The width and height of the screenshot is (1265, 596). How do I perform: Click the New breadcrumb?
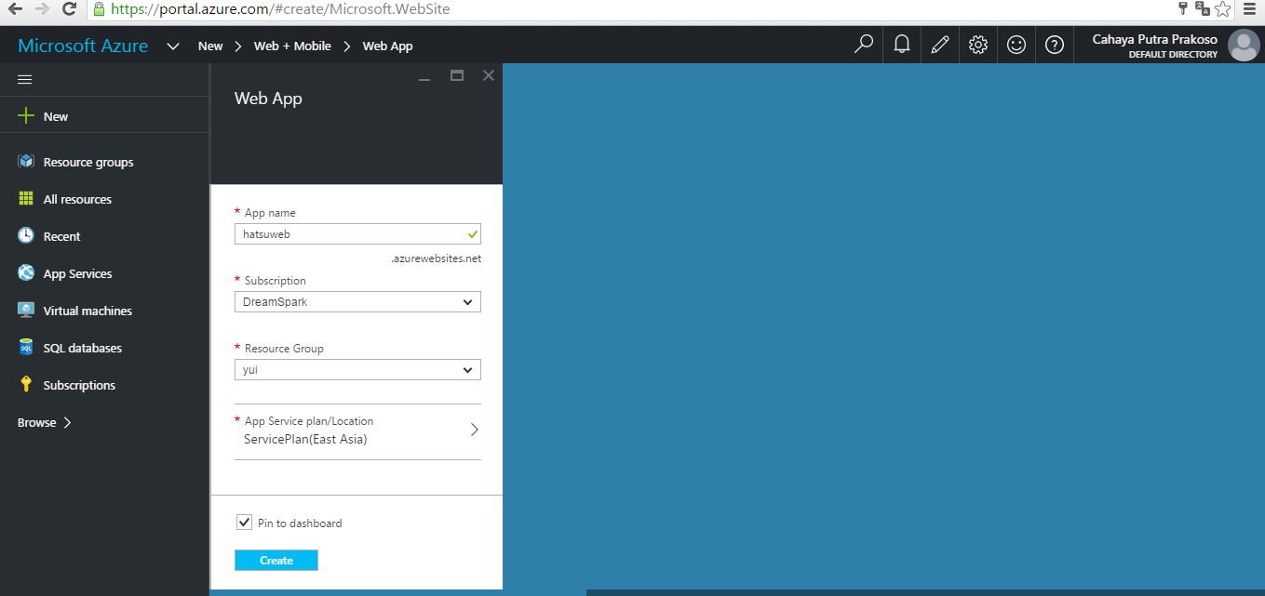[x=210, y=46]
